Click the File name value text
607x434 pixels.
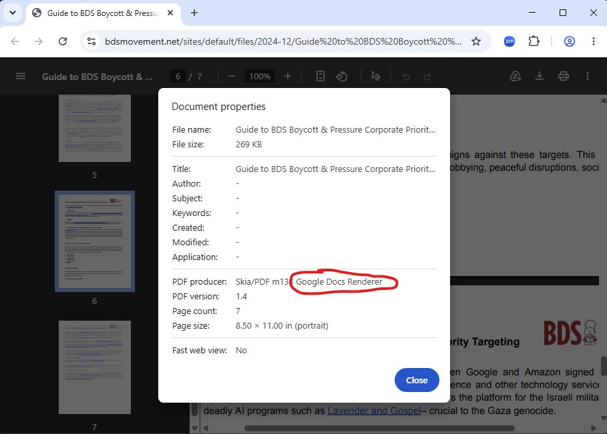(x=335, y=129)
